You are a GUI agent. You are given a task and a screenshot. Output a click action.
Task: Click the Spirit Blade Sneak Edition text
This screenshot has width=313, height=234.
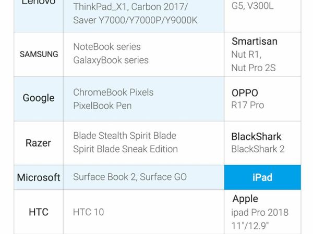coord(125,149)
